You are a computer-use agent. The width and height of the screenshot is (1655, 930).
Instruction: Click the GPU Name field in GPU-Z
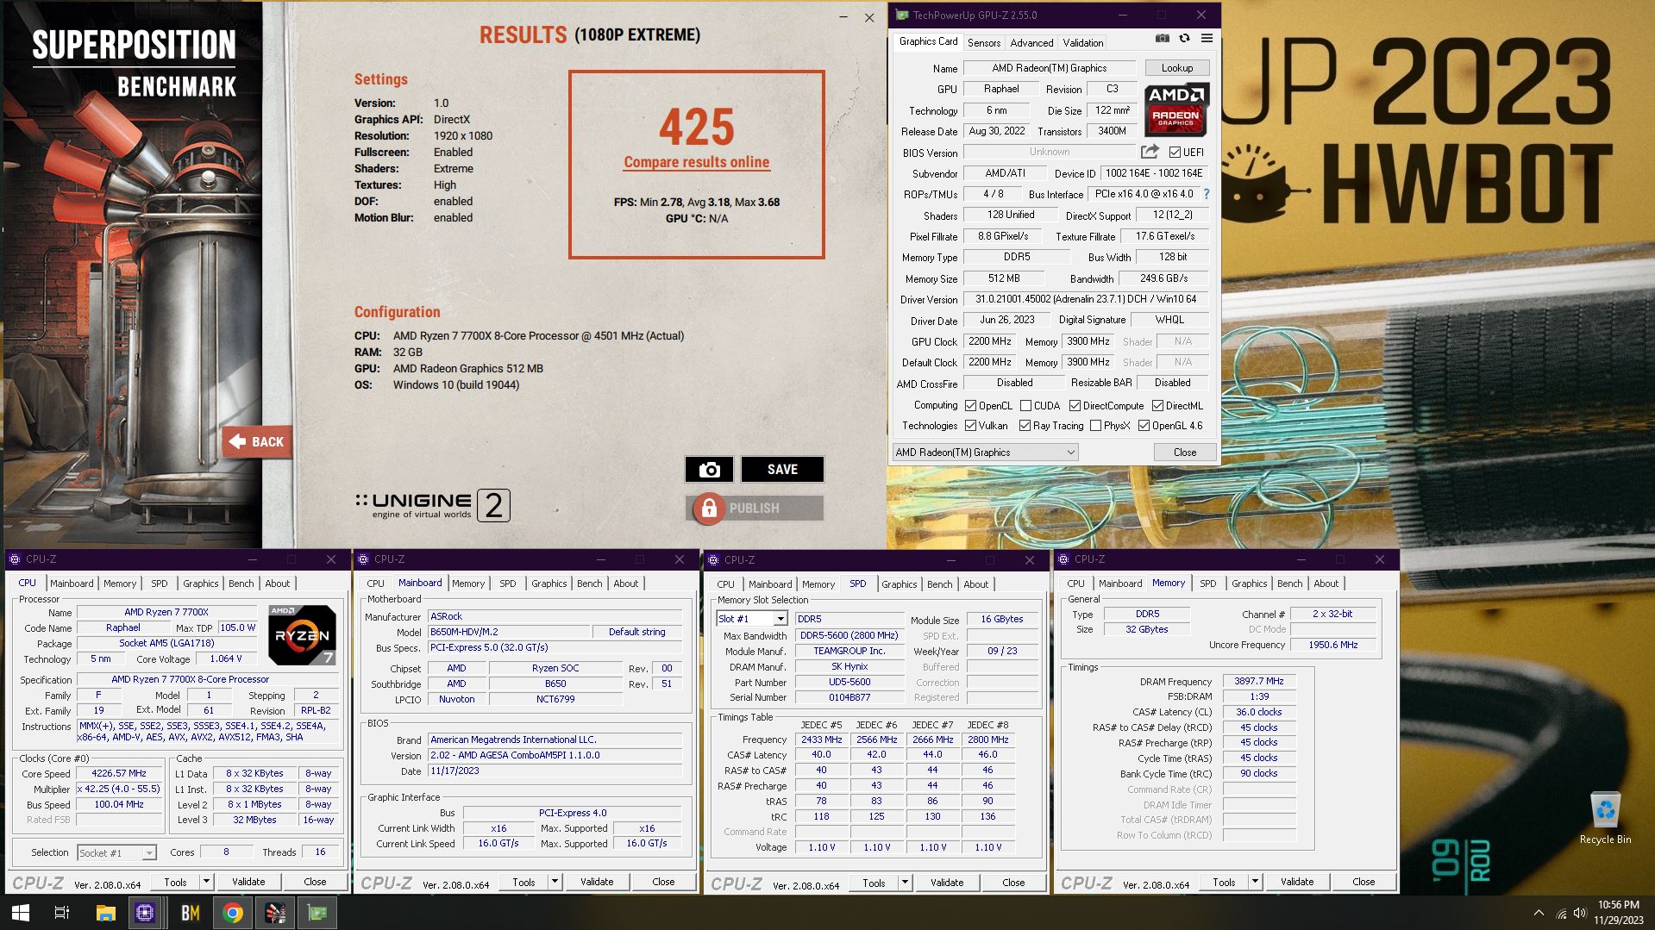[x=1049, y=68]
